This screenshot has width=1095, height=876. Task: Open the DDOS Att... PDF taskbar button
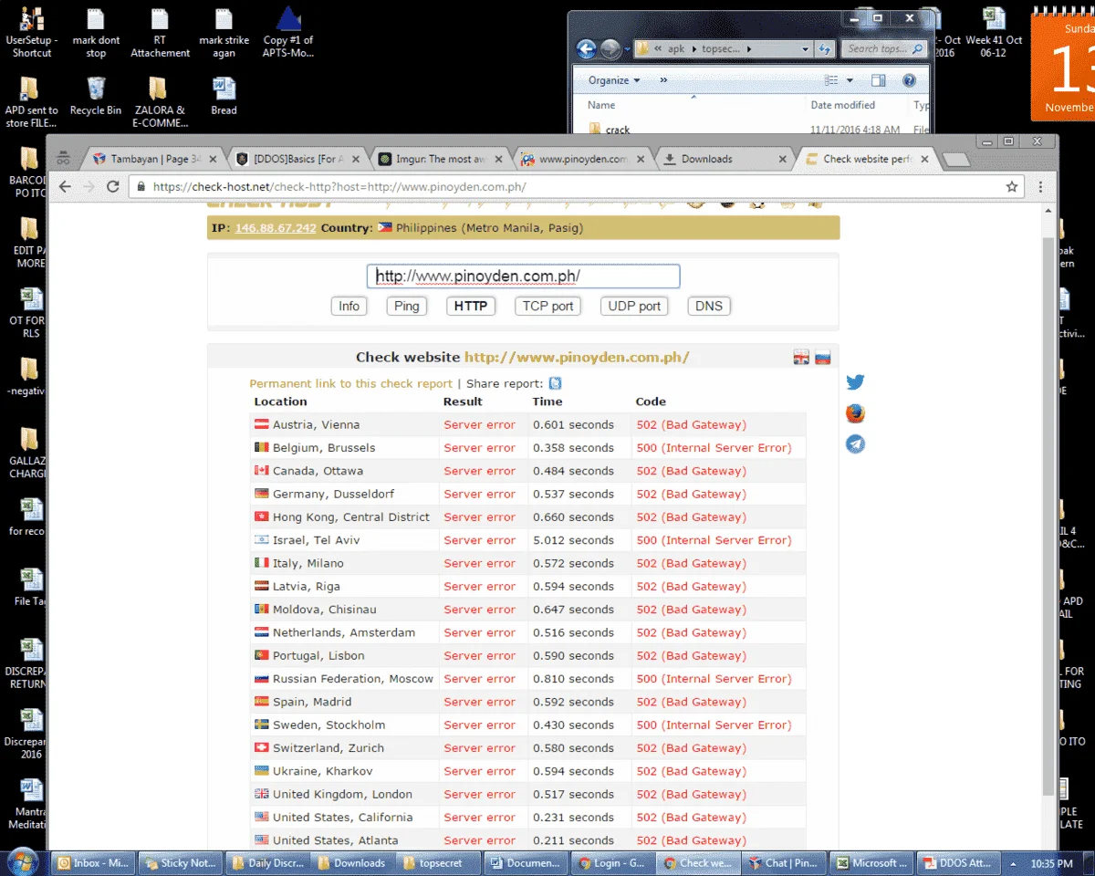956,862
